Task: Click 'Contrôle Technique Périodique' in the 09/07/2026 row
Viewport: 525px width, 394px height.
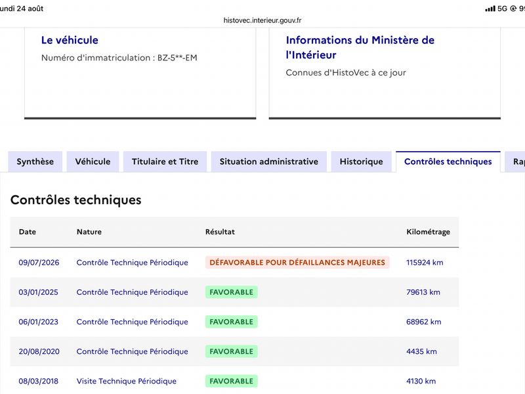Action: coord(133,263)
